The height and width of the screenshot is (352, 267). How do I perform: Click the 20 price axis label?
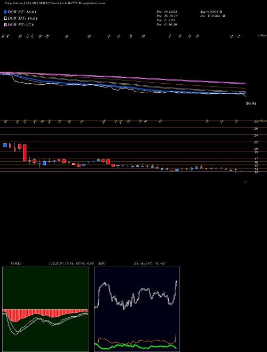click(256, 149)
